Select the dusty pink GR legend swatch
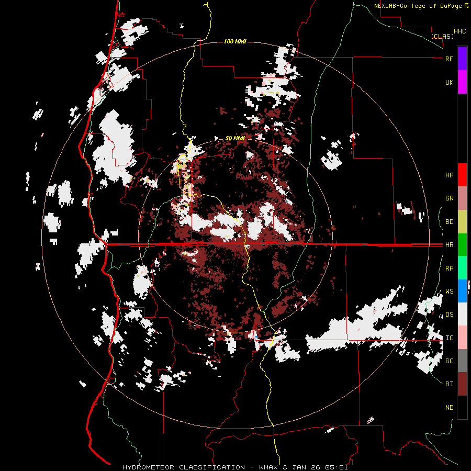This screenshot has width=471, height=471. 462,198
